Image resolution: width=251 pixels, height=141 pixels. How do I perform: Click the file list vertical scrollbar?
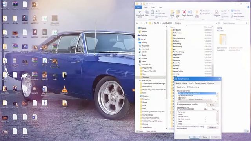[213, 70]
